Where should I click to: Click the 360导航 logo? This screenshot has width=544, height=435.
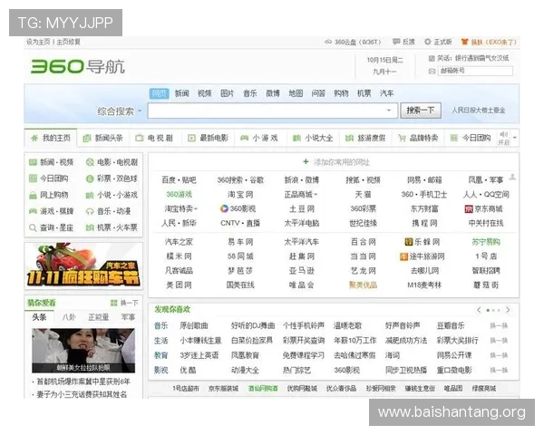click(x=78, y=66)
